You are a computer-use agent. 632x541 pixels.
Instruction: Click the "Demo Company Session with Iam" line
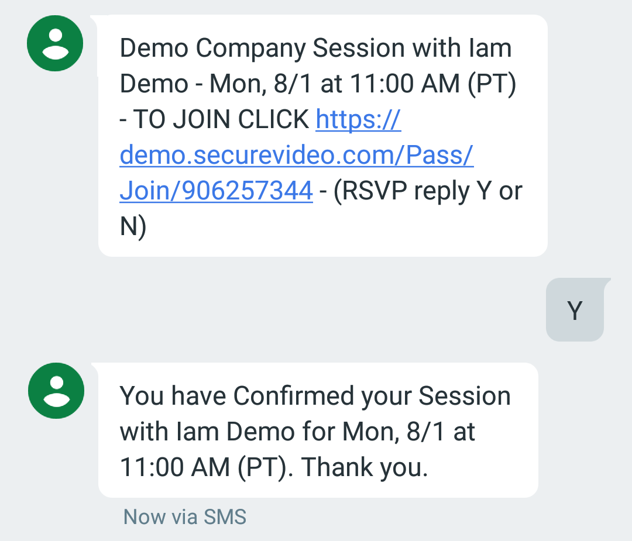pyautogui.click(x=315, y=48)
